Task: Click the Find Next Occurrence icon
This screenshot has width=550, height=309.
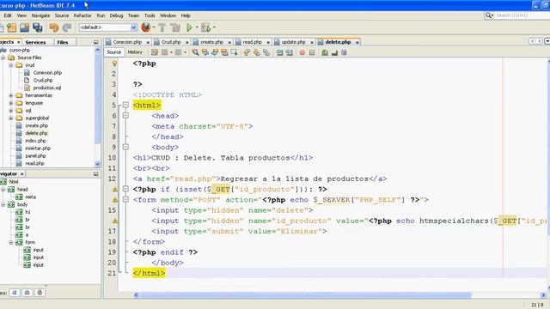Action: coord(215,52)
